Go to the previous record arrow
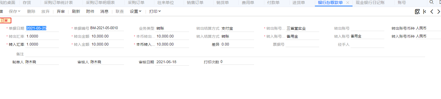 point(432,12)
